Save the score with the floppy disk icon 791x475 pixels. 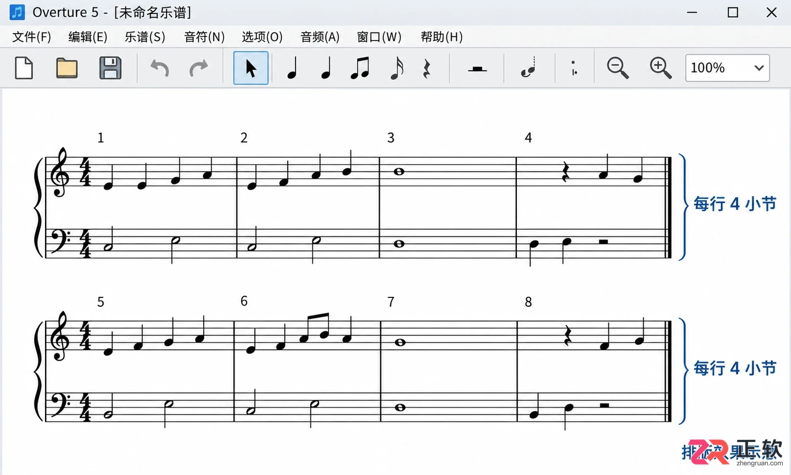pos(110,68)
